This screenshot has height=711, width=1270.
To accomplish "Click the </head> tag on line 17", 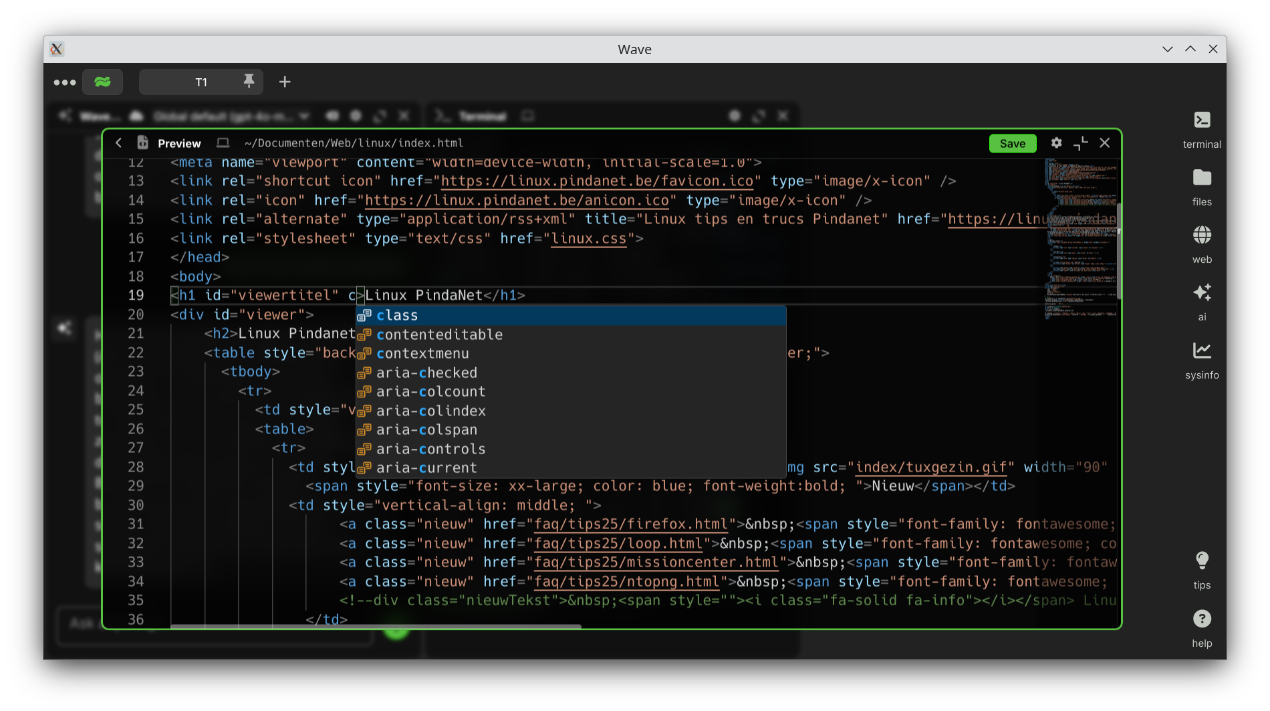I will [200, 258].
